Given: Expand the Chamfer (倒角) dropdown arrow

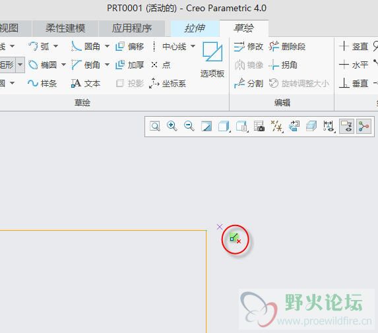Looking at the screenshot, I should click(x=107, y=65).
